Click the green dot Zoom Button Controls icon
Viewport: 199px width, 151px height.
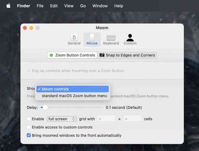[x=51, y=55]
